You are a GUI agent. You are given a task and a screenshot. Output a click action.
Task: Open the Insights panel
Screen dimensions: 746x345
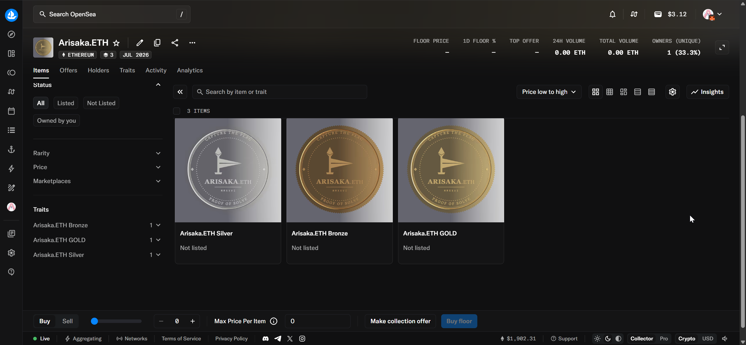tap(708, 92)
